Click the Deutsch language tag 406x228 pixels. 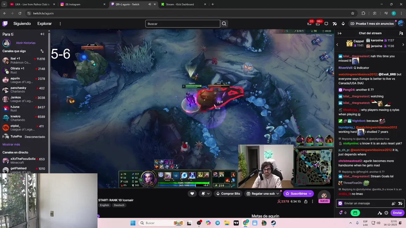click(119, 205)
